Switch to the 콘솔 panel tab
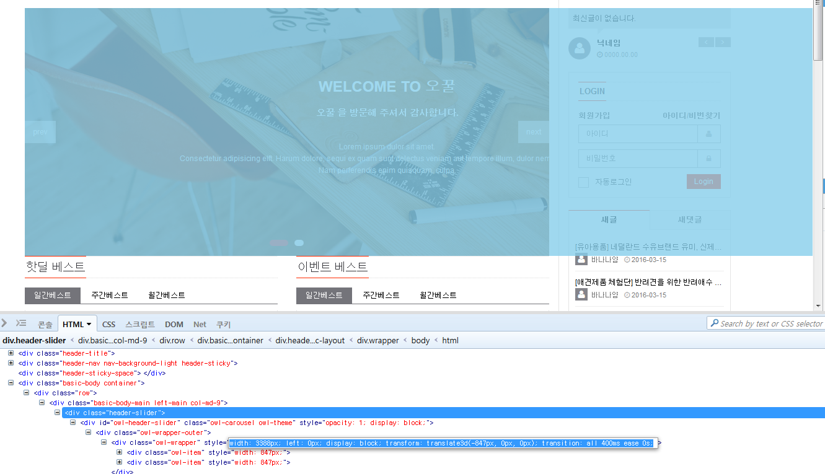This screenshot has width=825, height=474. (45, 324)
